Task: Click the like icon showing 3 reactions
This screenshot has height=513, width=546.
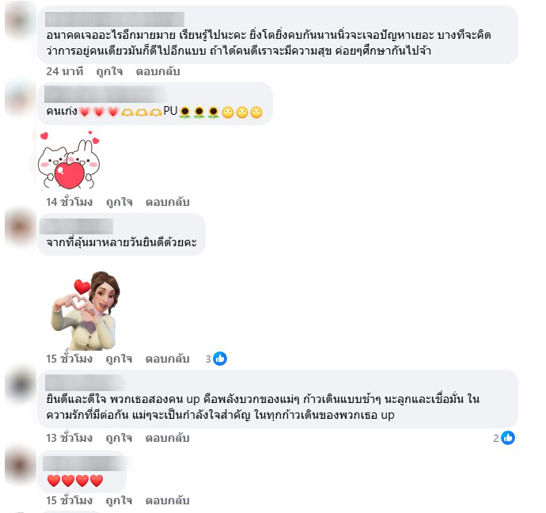Action: point(220,359)
